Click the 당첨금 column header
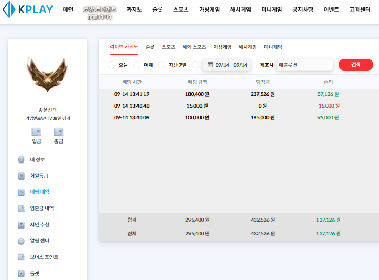The height and width of the screenshot is (280, 379). 263,82
